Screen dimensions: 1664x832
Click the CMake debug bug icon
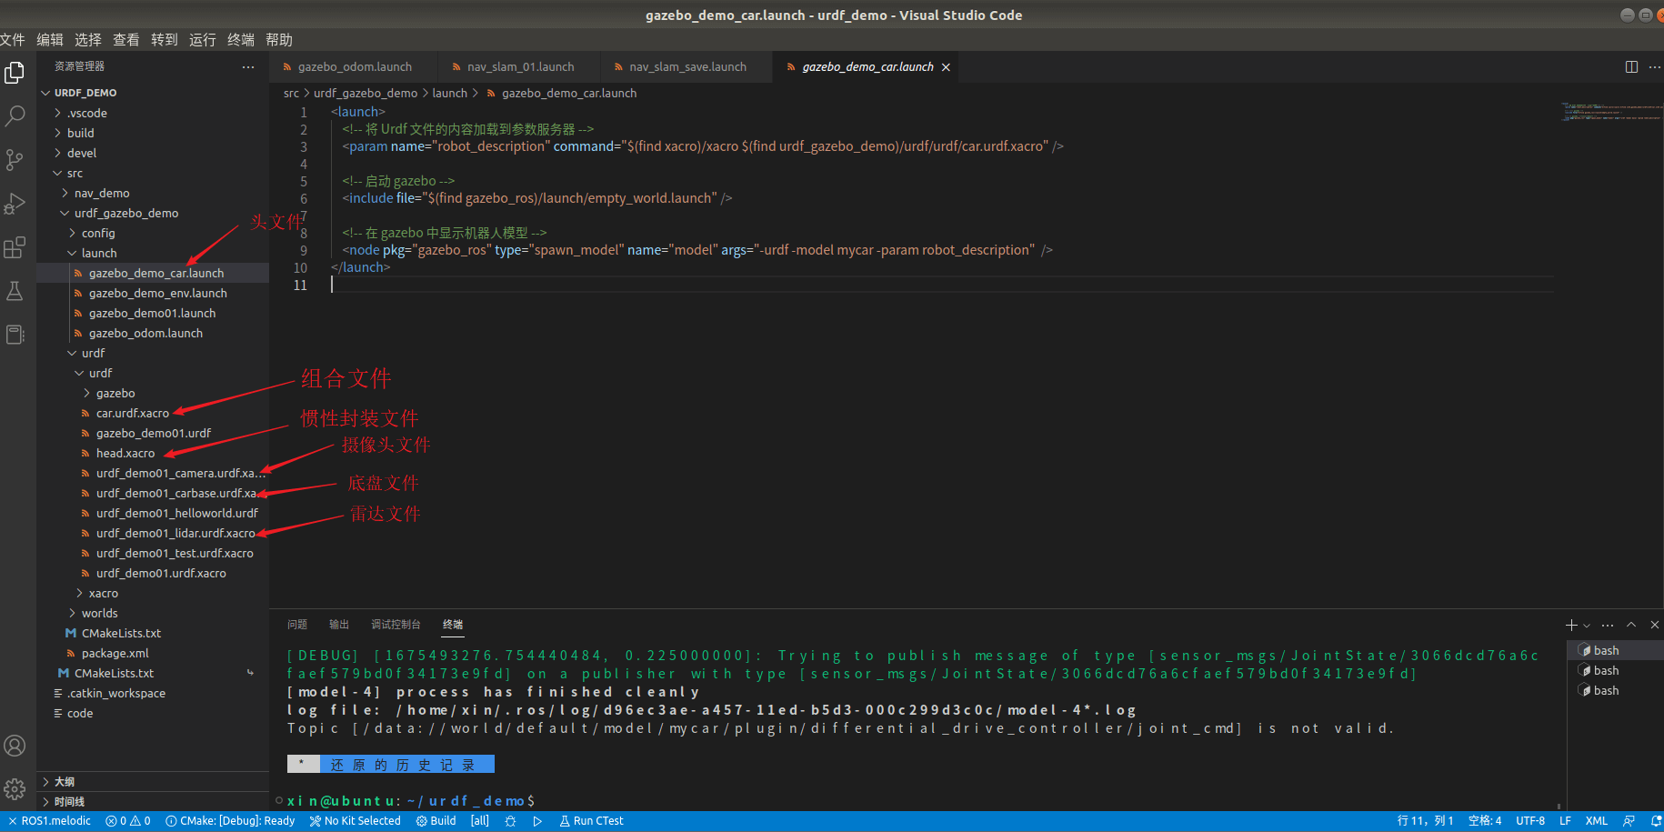(x=510, y=821)
